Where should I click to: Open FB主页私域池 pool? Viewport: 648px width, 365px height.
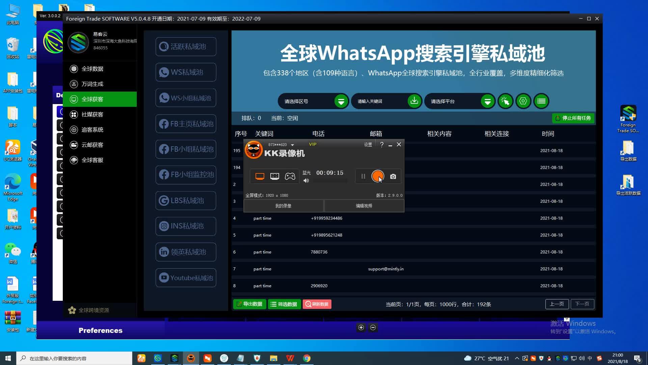[186, 124]
